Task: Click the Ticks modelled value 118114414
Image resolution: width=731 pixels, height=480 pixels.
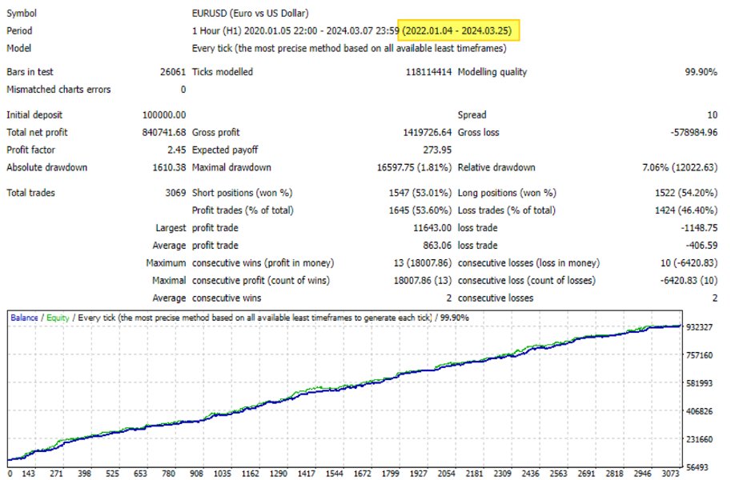Action: pos(428,72)
